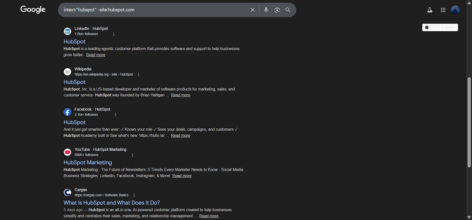Click scrollbar down arrow
Screen dimensions: 472x220
469,217
